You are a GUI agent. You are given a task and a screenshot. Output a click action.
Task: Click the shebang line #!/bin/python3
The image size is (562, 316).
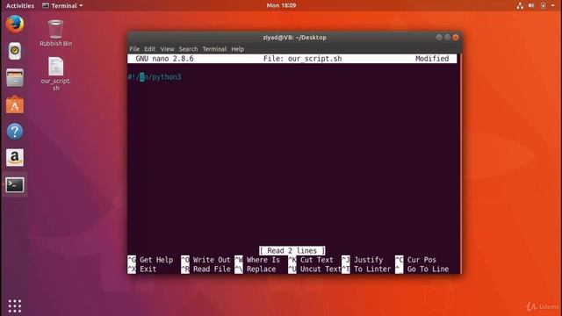click(155, 77)
